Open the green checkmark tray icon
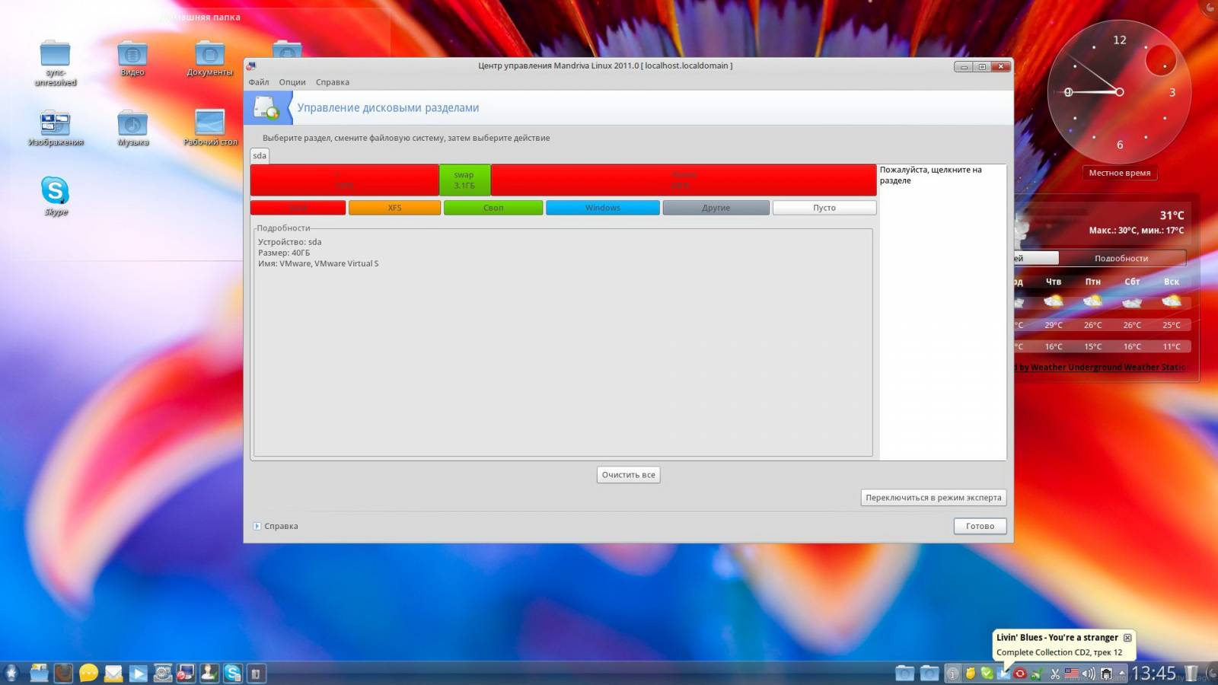This screenshot has width=1218, height=685. (987, 673)
